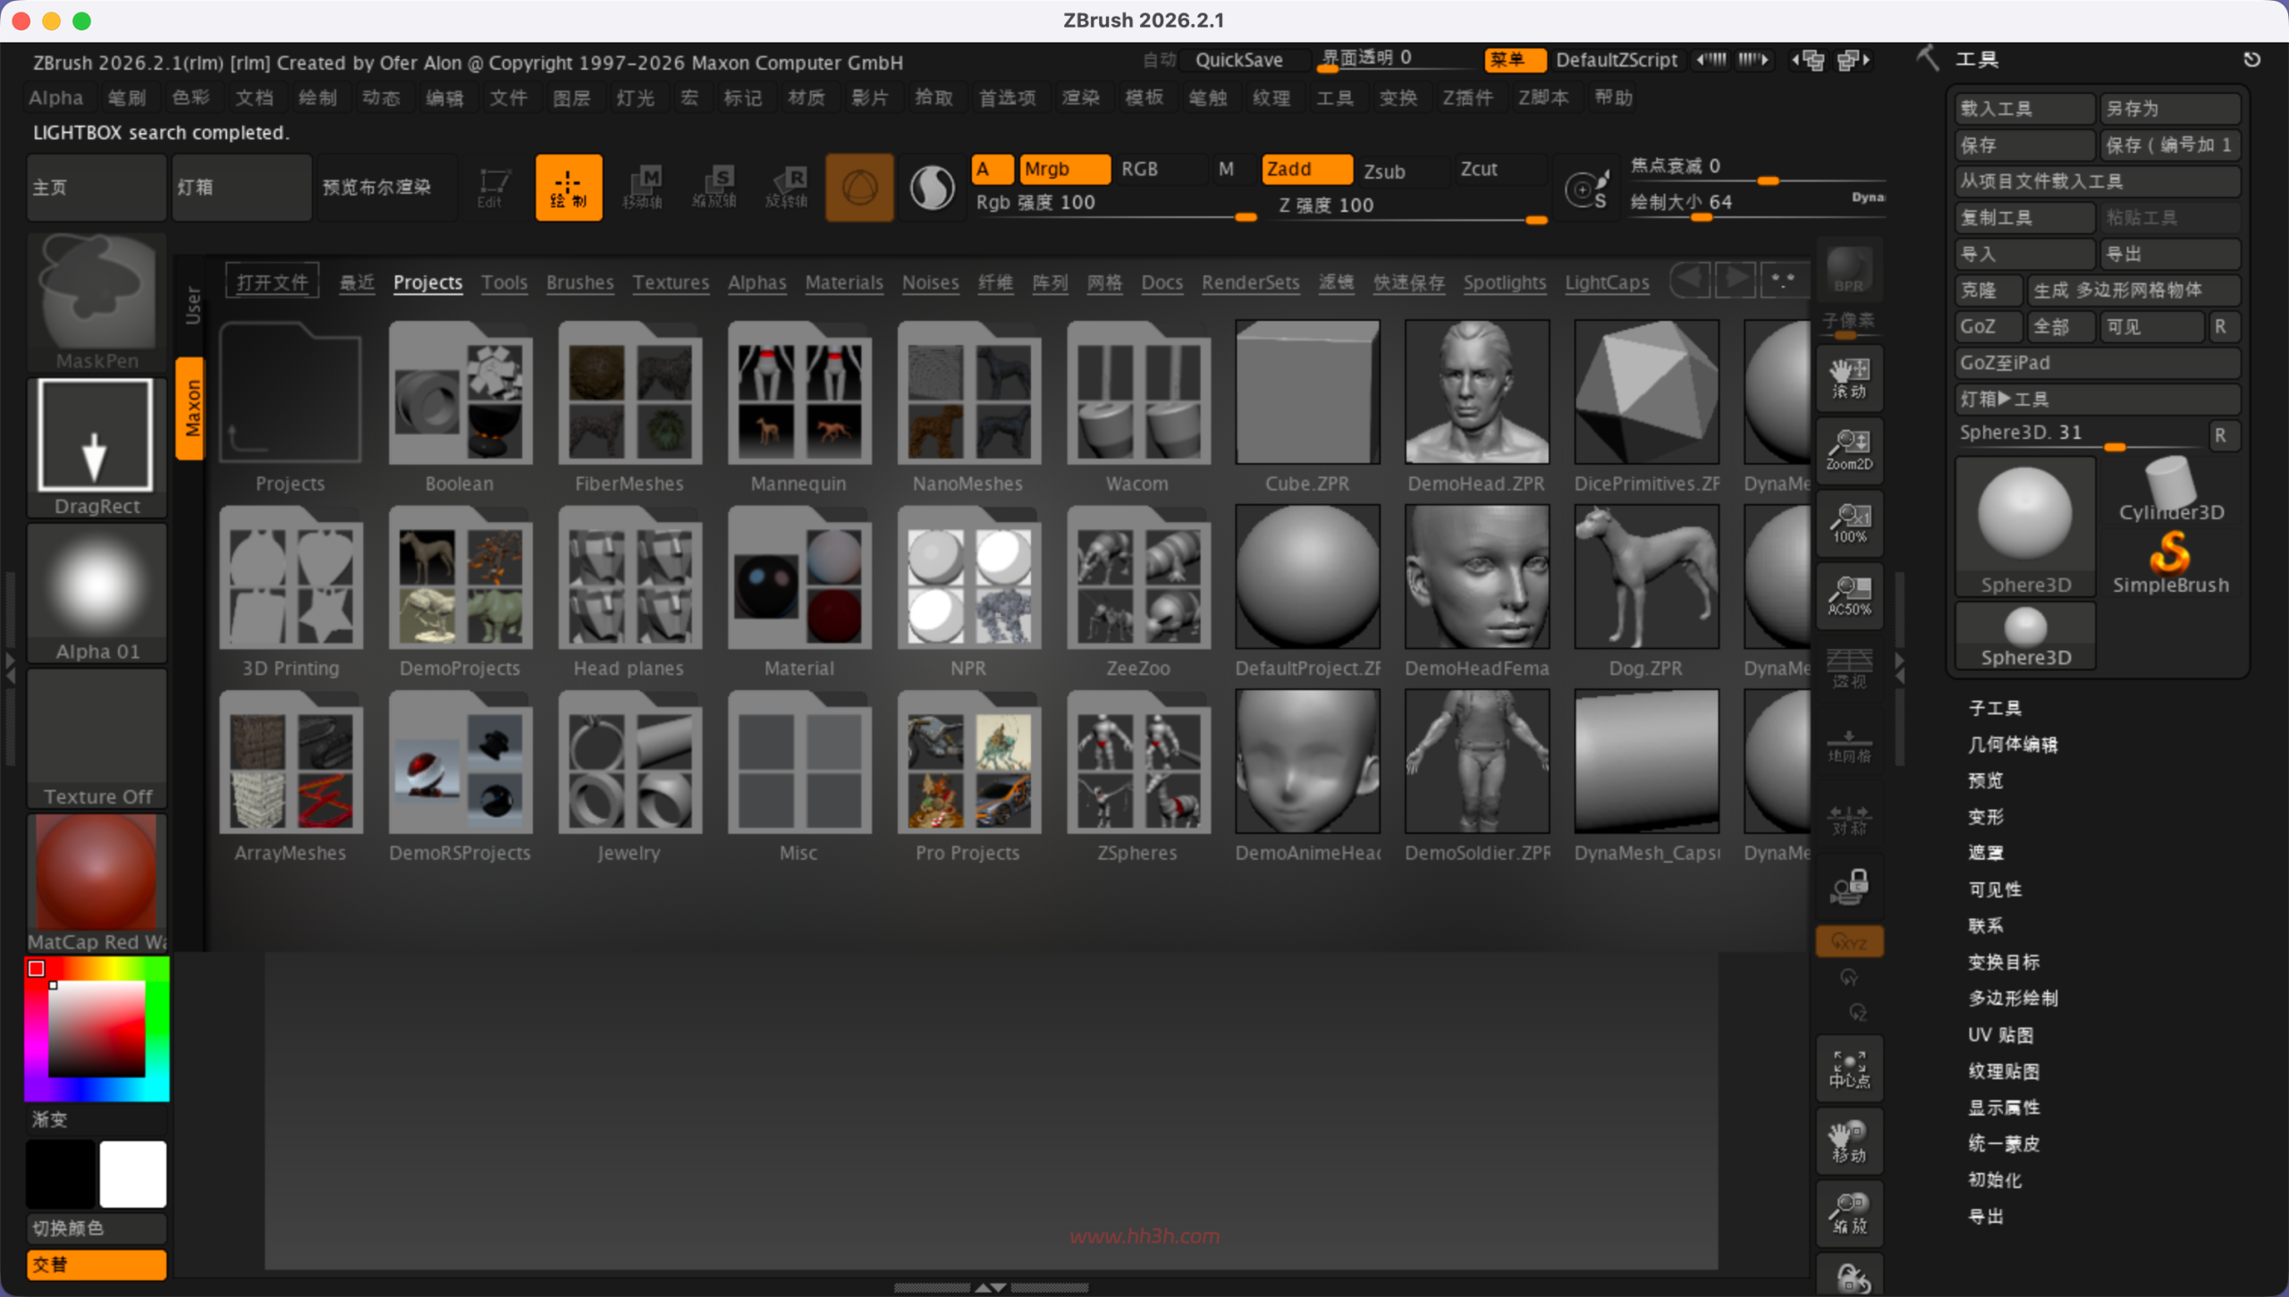Expand the 多边形绘制 polypaint section
The image size is (2289, 1297).
(x=2012, y=998)
